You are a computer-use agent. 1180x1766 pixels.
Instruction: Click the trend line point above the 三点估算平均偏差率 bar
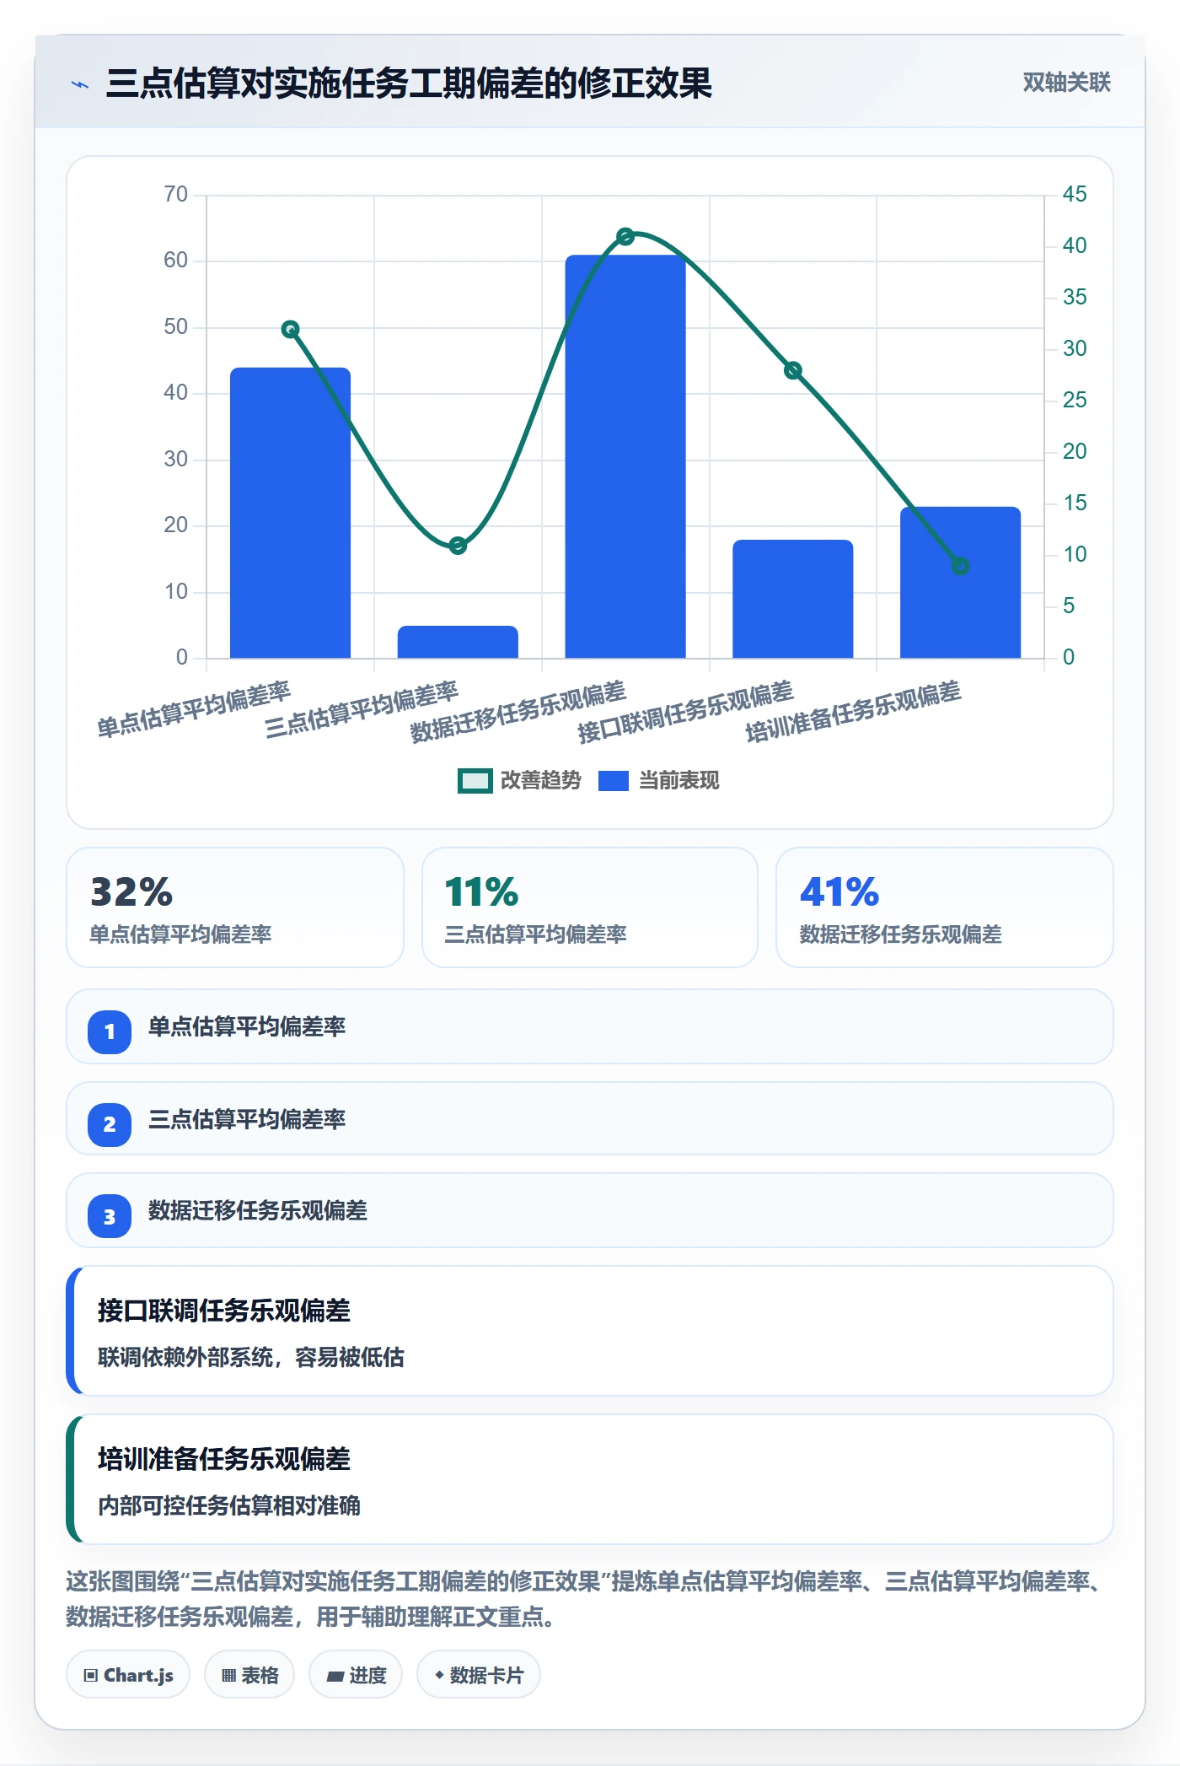458,546
